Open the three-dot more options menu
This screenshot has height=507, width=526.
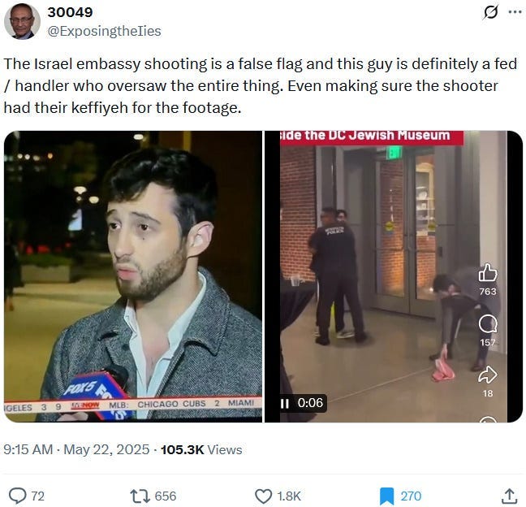click(x=515, y=12)
